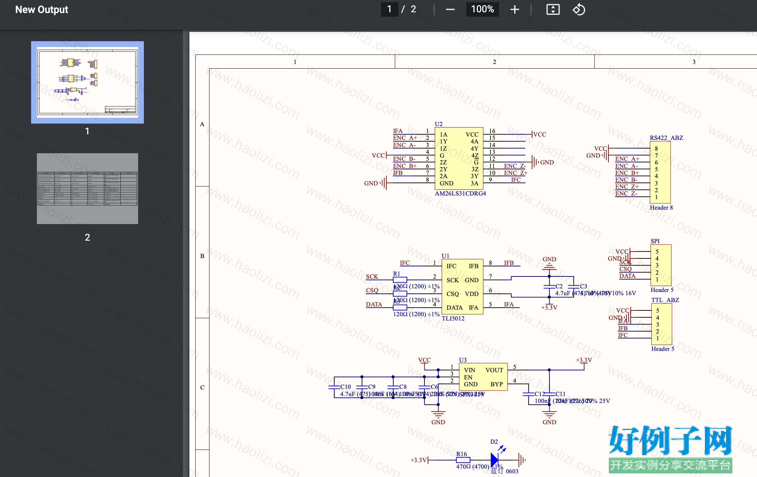757x477 pixels.
Task: Click the C6 capacitor label
Action: 434,387
